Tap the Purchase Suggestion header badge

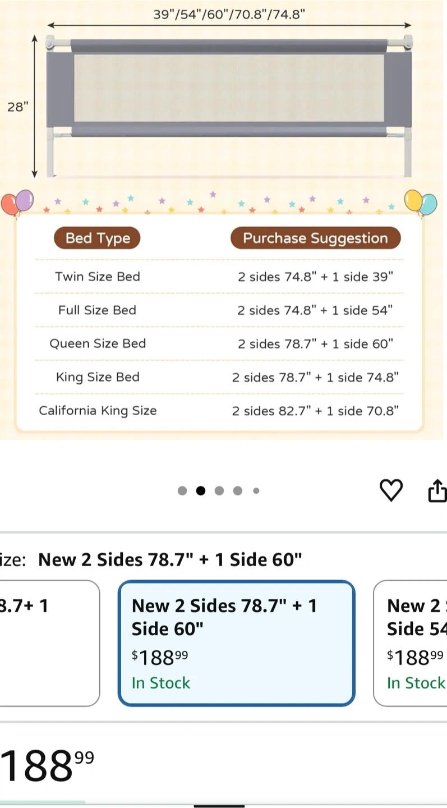315,238
